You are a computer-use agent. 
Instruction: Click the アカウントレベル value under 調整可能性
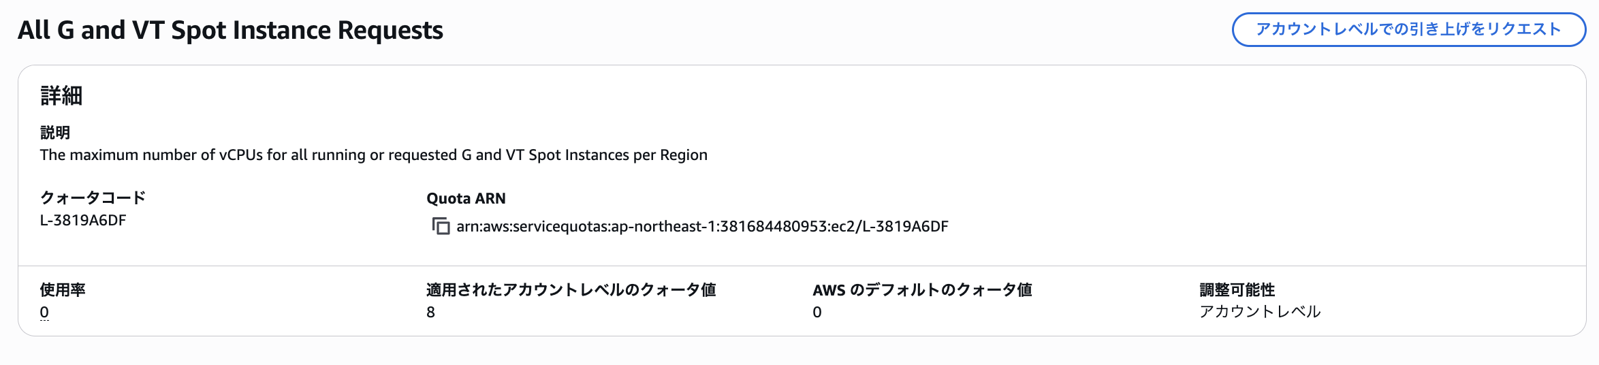coord(1260,312)
